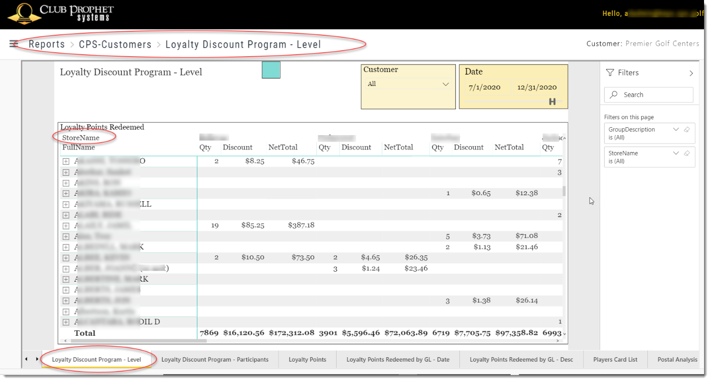710x381 pixels.
Task: Click the table's vertical scroll up arrow
Action: click(x=564, y=138)
